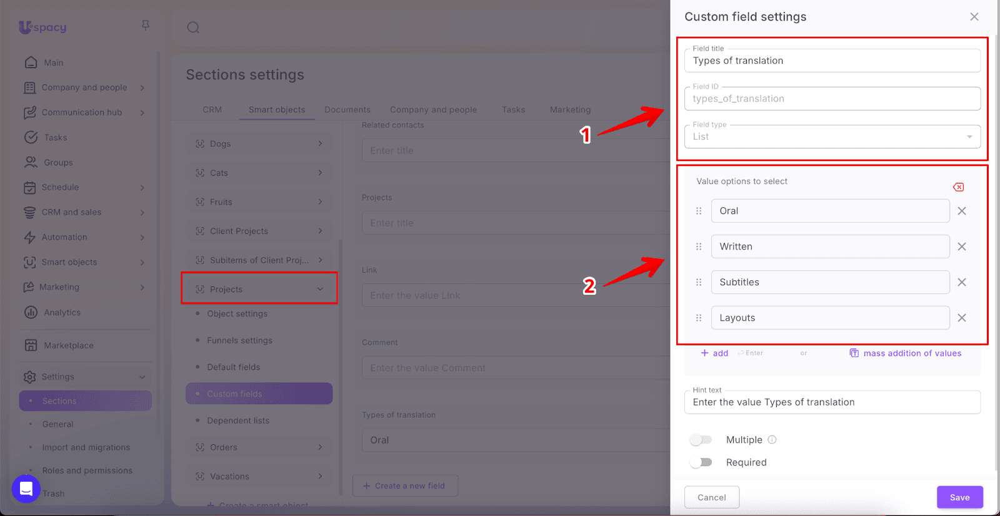Switch to the Documents tab
The height and width of the screenshot is (516, 1000).
tap(347, 110)
